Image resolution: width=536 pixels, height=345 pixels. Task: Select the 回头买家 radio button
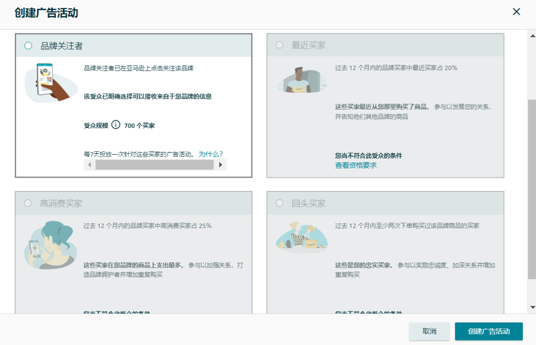280,203
